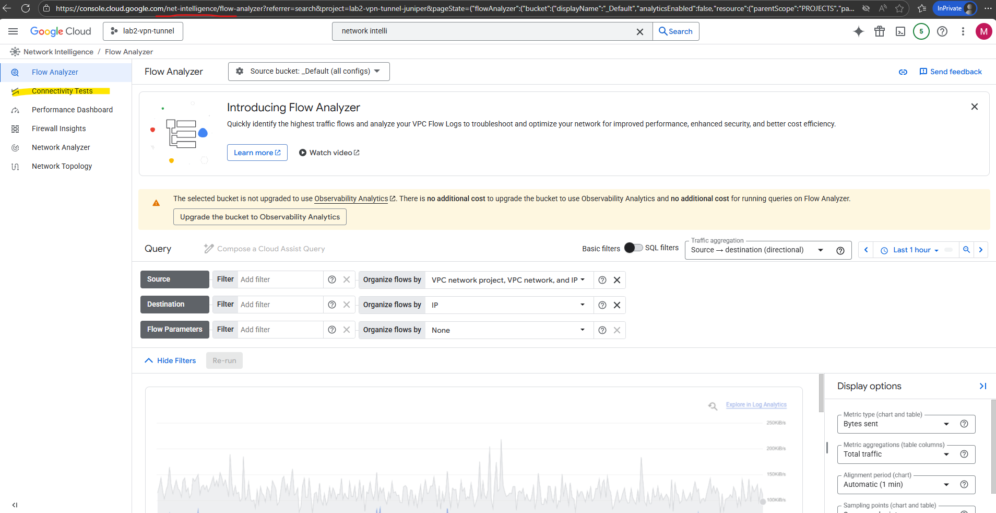Open help for Flow Parameters filter
The image size is (996, 513).
pos(332,330)
